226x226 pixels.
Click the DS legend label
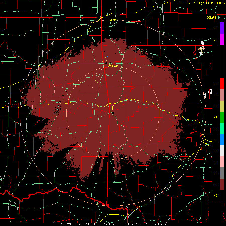tap(215, 151)
